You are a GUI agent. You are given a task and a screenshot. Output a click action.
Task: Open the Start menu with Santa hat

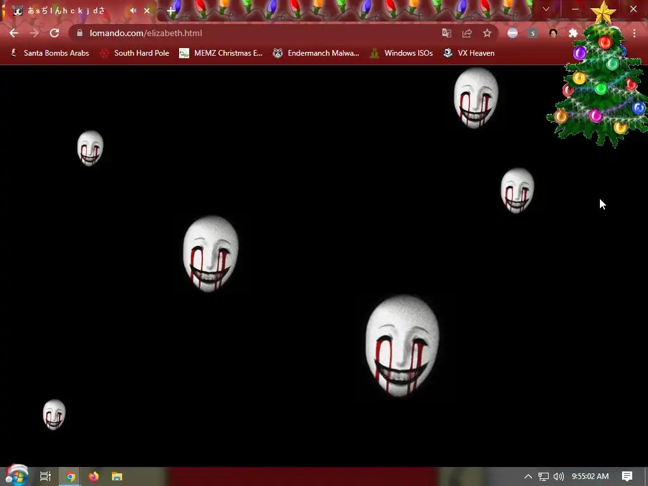[17, 476]
